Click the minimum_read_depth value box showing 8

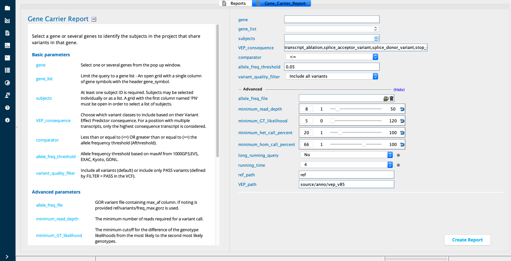point(307,109)
